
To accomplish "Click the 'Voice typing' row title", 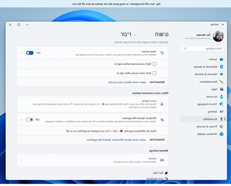I will click(149, 101).
